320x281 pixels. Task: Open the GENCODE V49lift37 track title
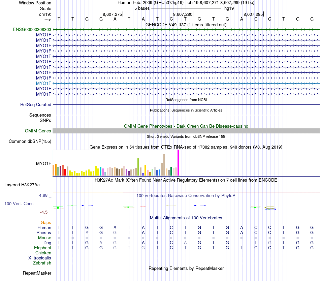coord(186,25)
